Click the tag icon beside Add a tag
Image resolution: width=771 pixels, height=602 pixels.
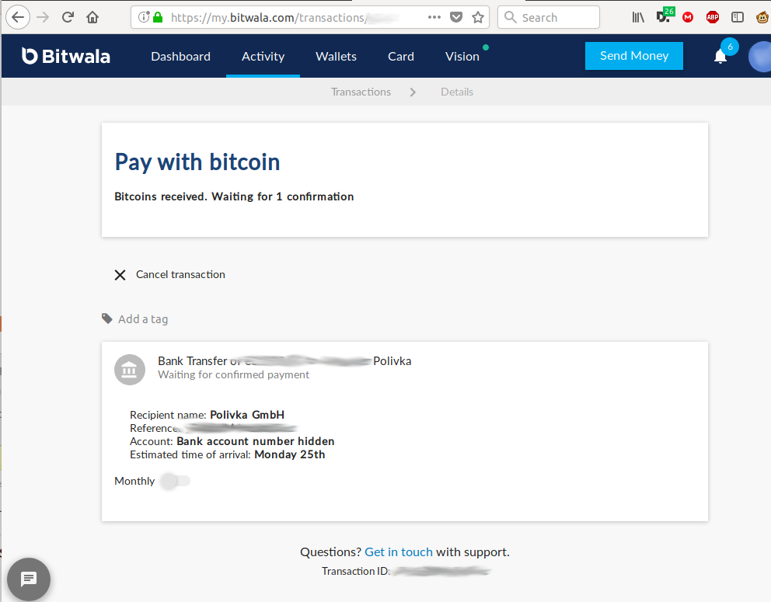[x=106, y=318]
